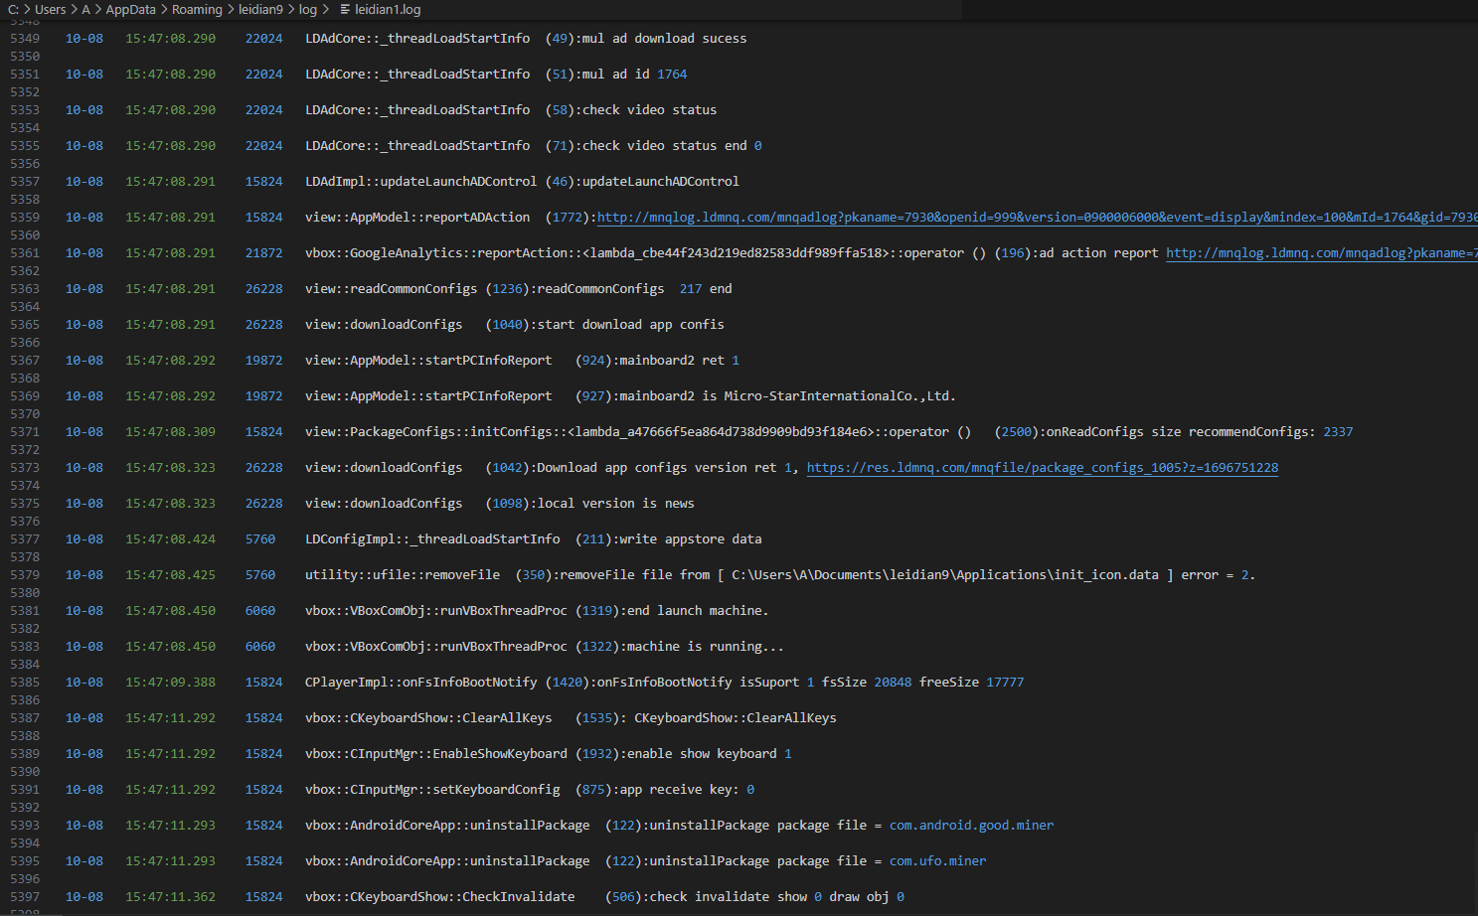1478x916 pixels.
Task: Select the log folder in breadcrumbs
Action: point(308,10)
